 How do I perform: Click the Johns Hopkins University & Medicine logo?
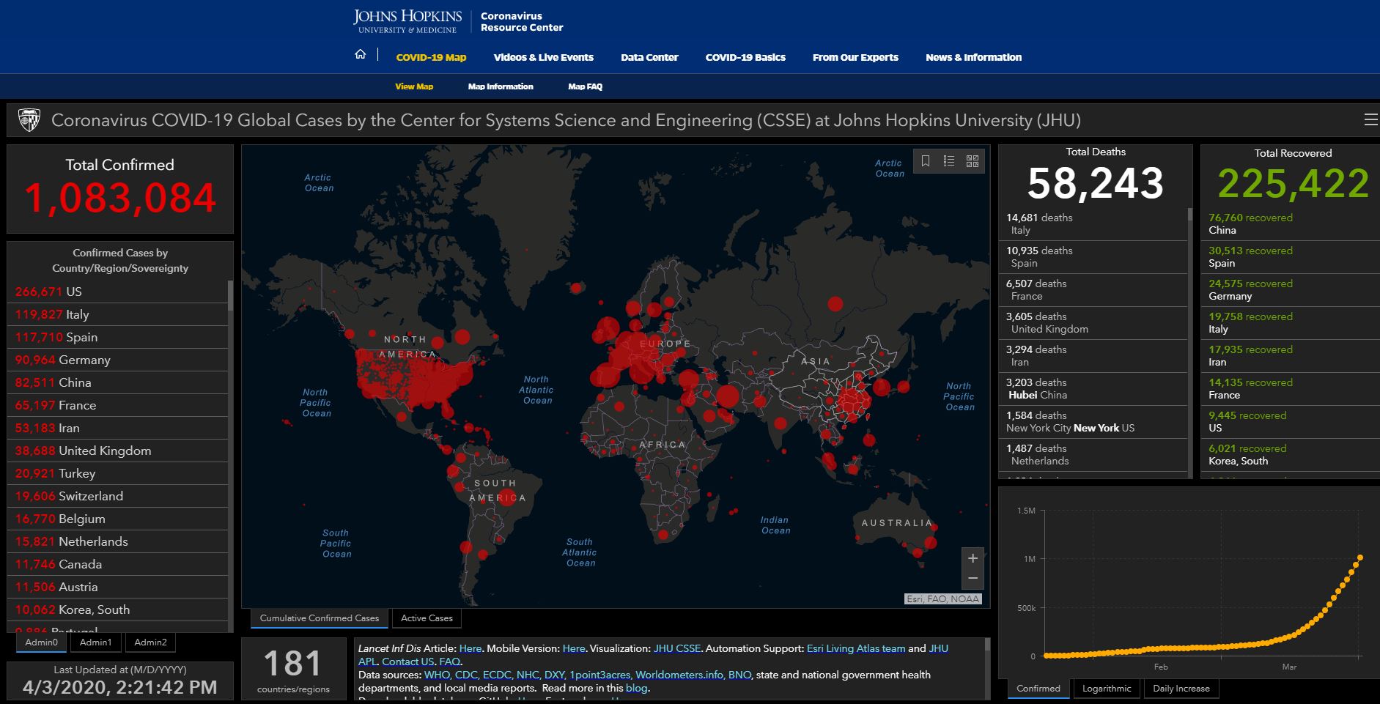(x=407, y=21)
